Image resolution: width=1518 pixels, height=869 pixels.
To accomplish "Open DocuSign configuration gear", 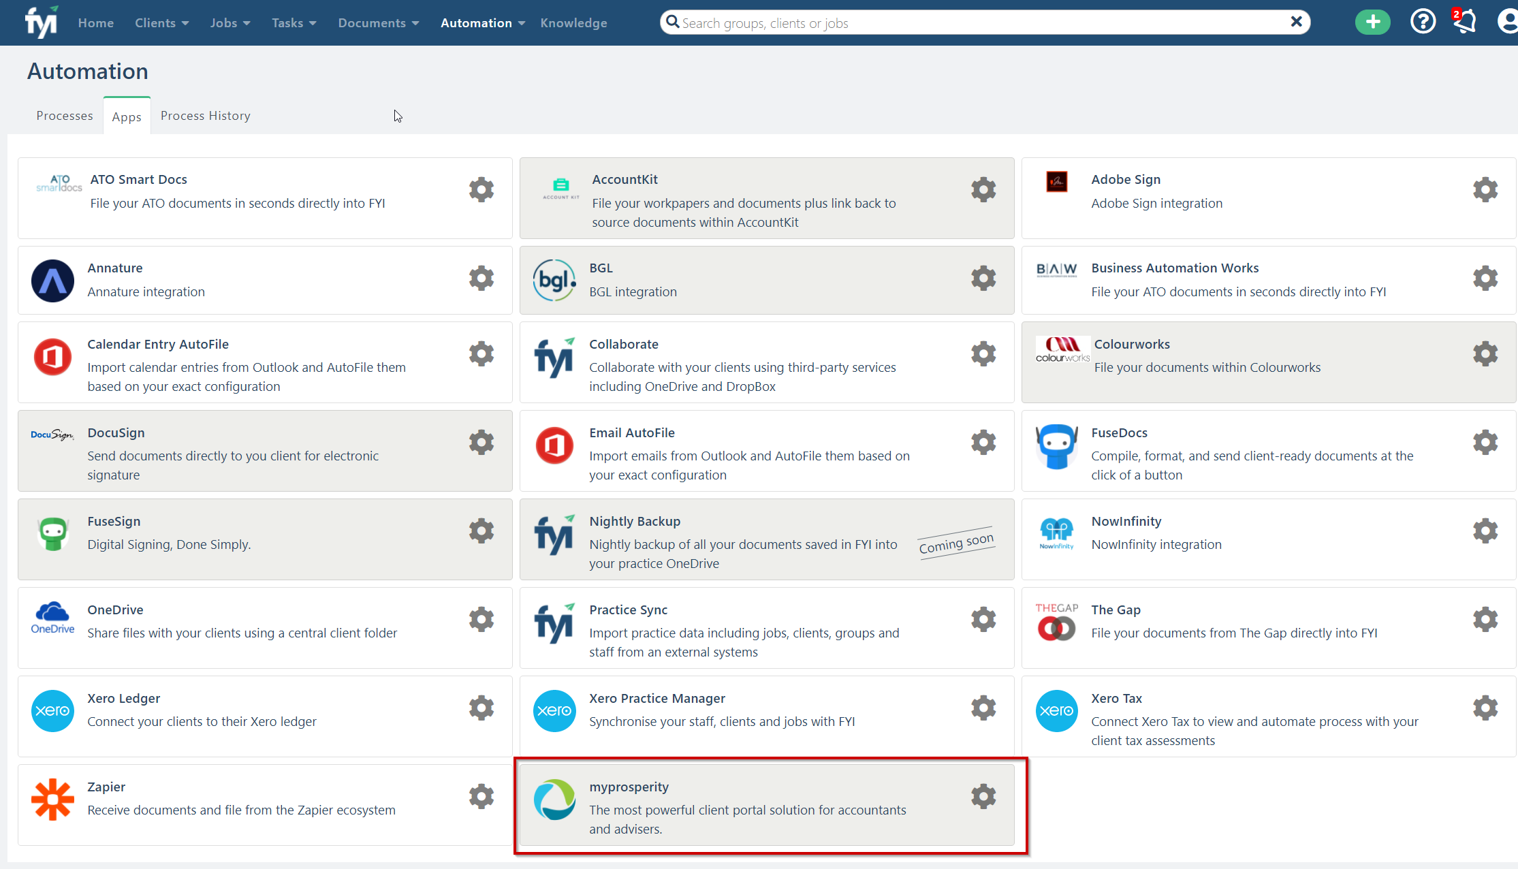I will point(481,443).
